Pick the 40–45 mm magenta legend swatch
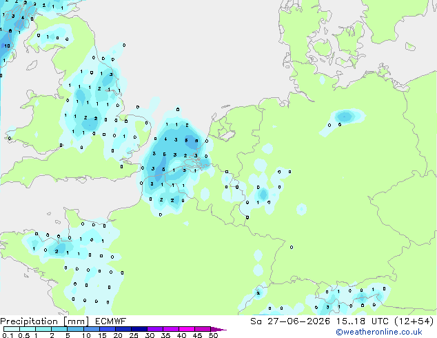Image resolution: width=437 pixels, height=338 pixels. 187,329
